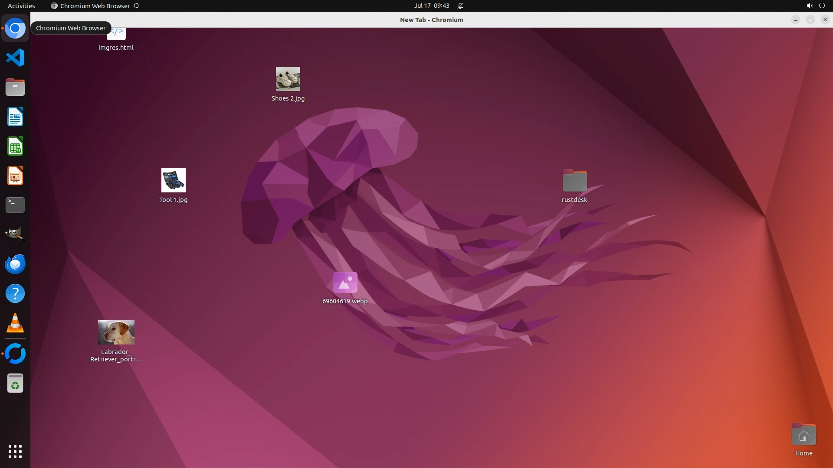Screen dimensions: 833x468
Task: Launch the Files manager dock icon
Action: tap(15, 87)
